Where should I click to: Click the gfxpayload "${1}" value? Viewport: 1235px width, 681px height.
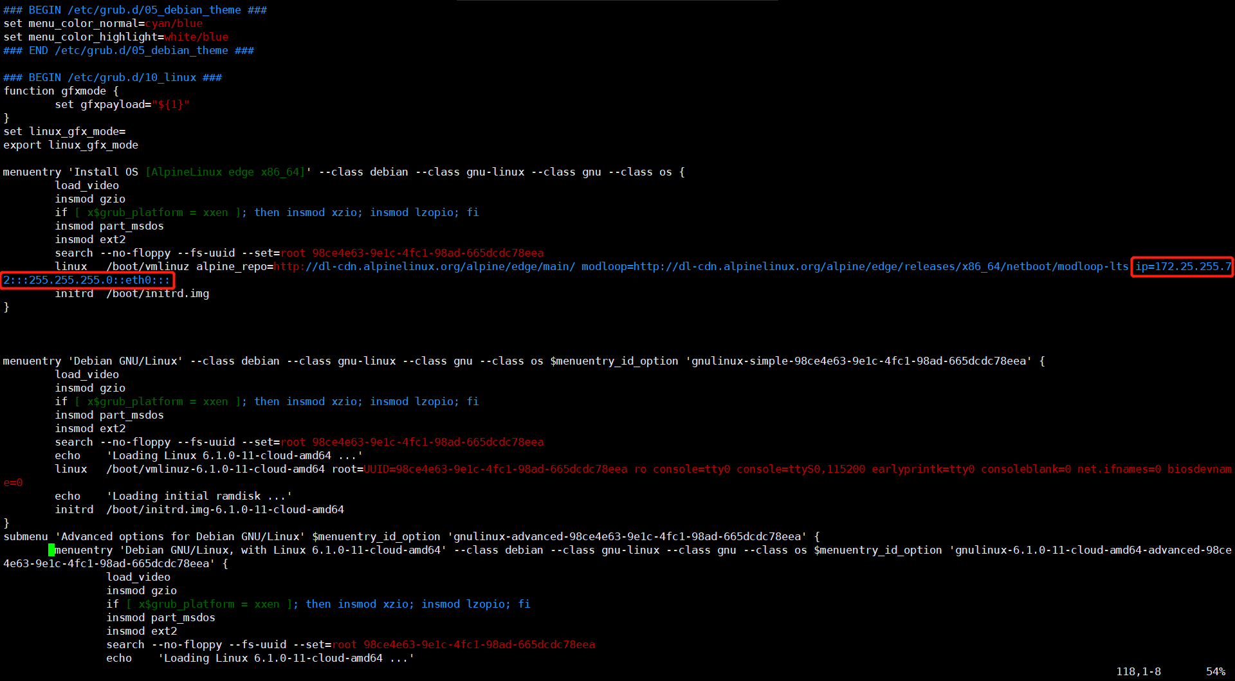click(170, 104)
